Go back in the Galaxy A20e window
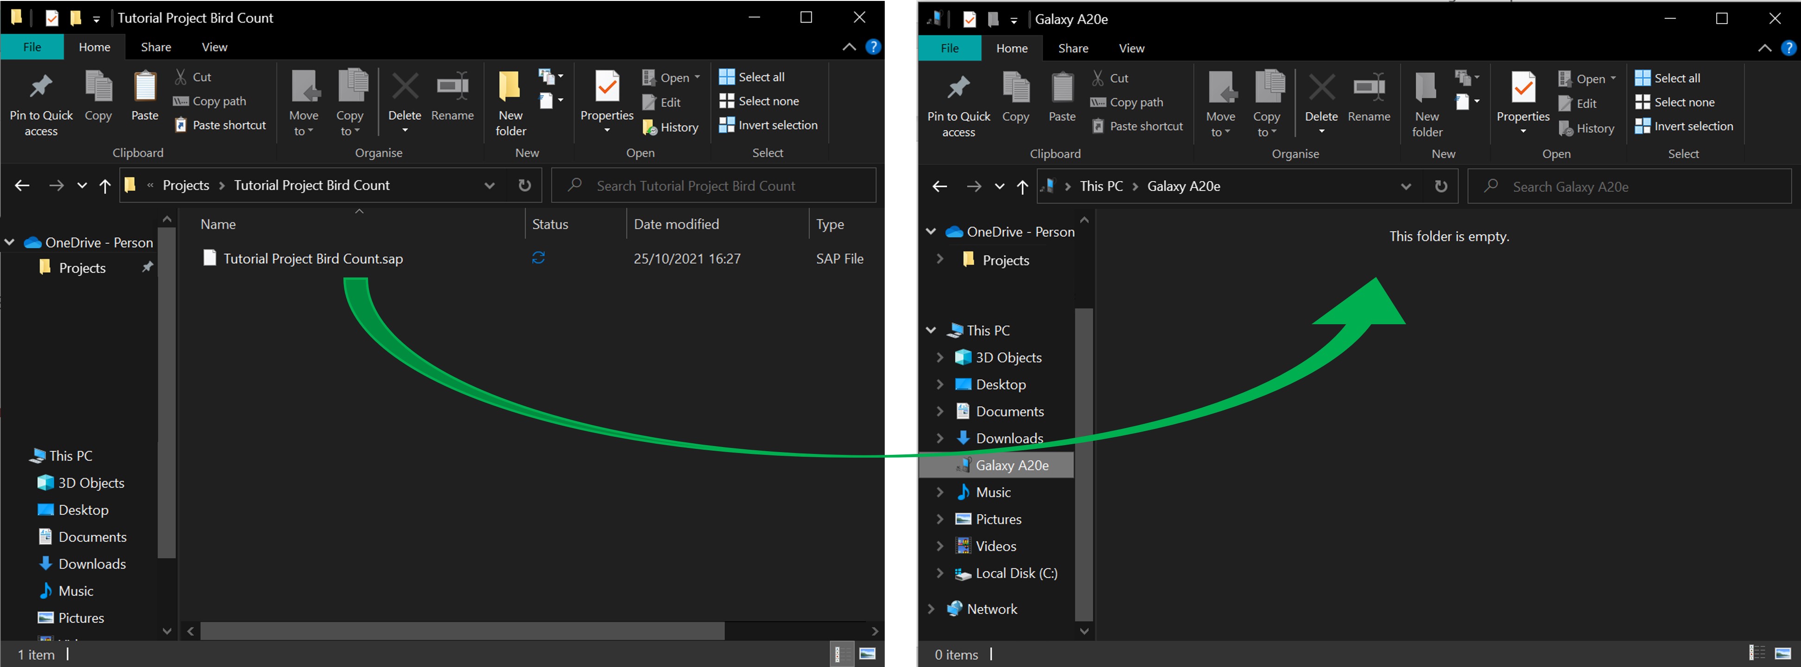1801x667 pixels. point(939,187)
